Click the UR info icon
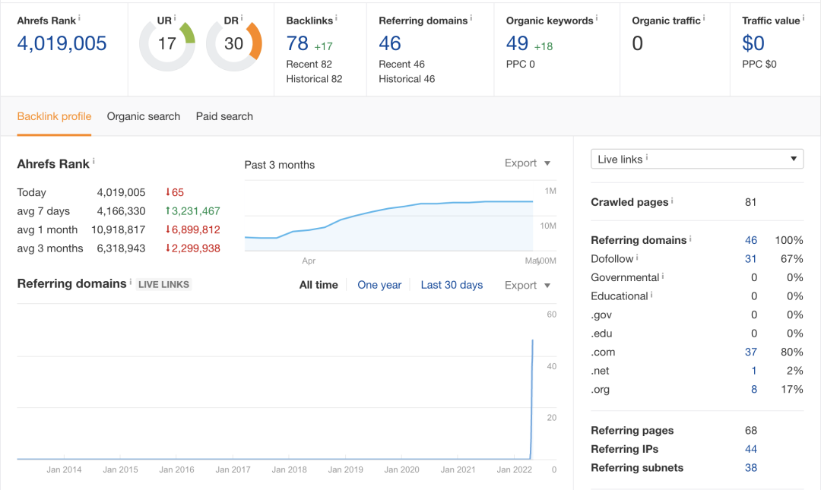Viewport: 821px width, 490px height. point(175,17)
